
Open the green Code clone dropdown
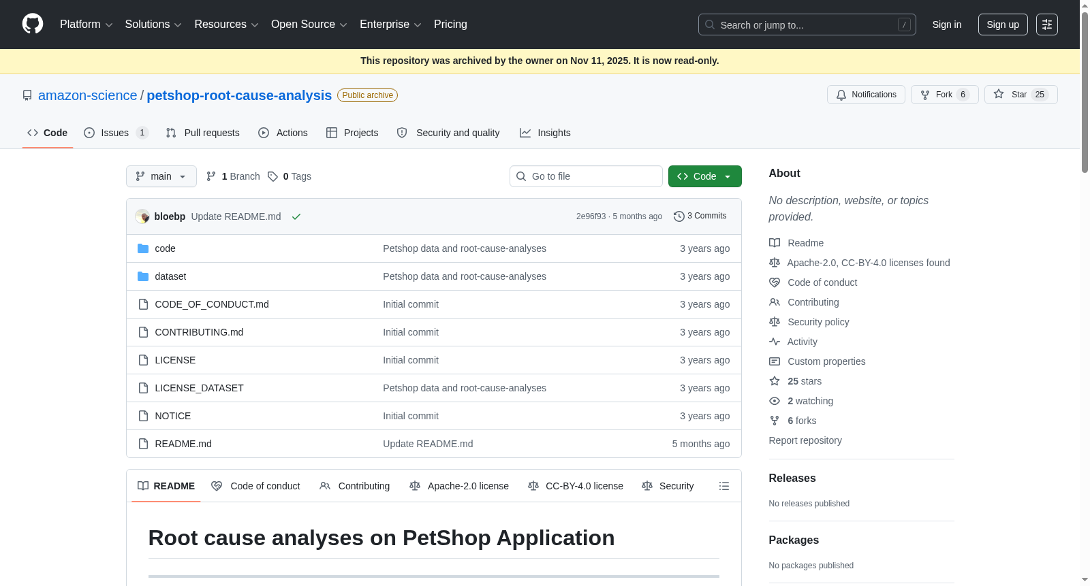coord(705,176)
